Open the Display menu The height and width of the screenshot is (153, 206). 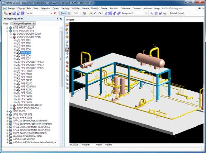click(21, 8)
